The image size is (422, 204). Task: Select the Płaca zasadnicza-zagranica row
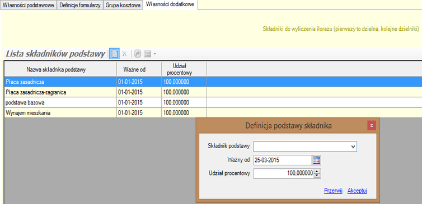213,92
